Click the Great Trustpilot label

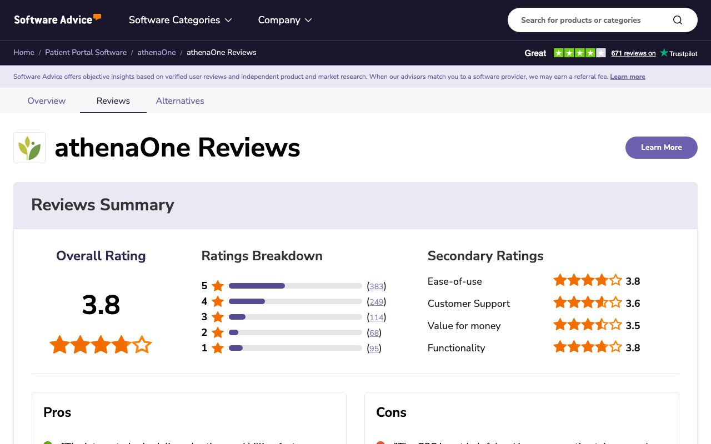pyautogui.click(x=535, y=53)
